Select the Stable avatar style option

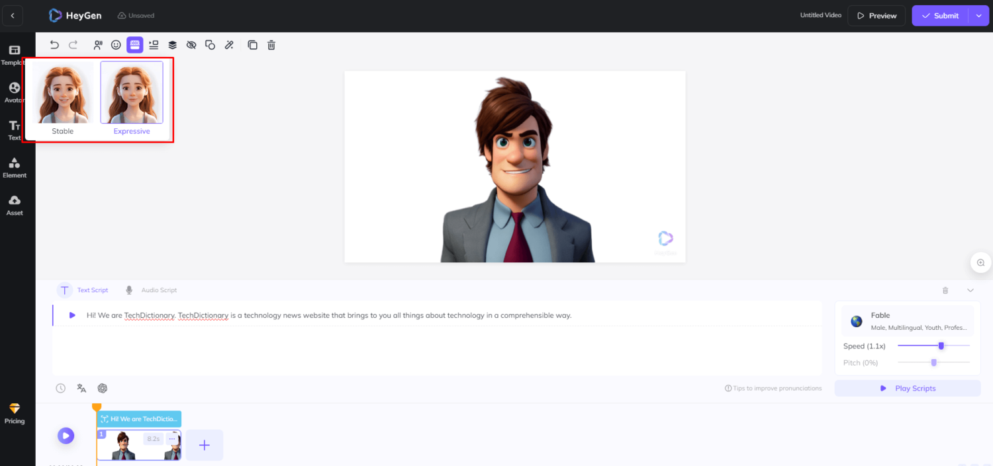pos(63,98)
